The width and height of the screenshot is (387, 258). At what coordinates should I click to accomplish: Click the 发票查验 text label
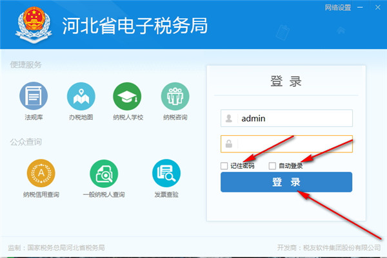[166, 194]
